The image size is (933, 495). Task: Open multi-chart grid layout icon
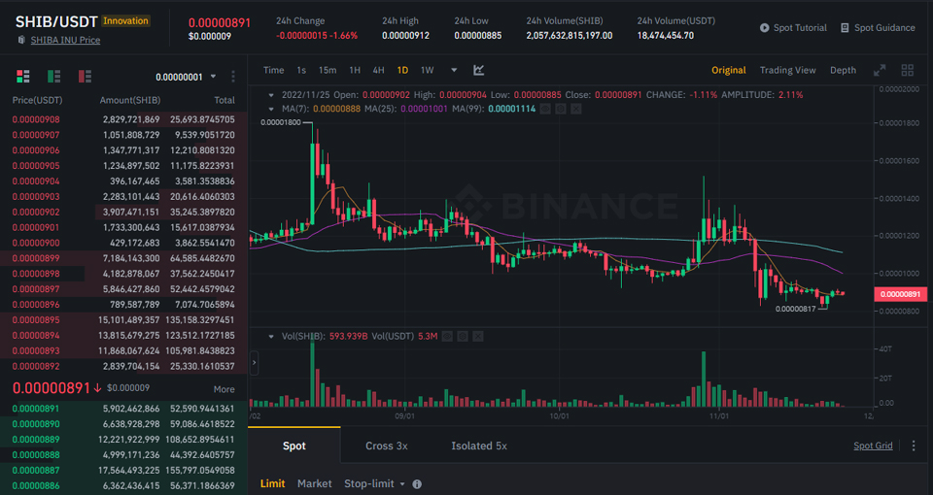point(908,70)
